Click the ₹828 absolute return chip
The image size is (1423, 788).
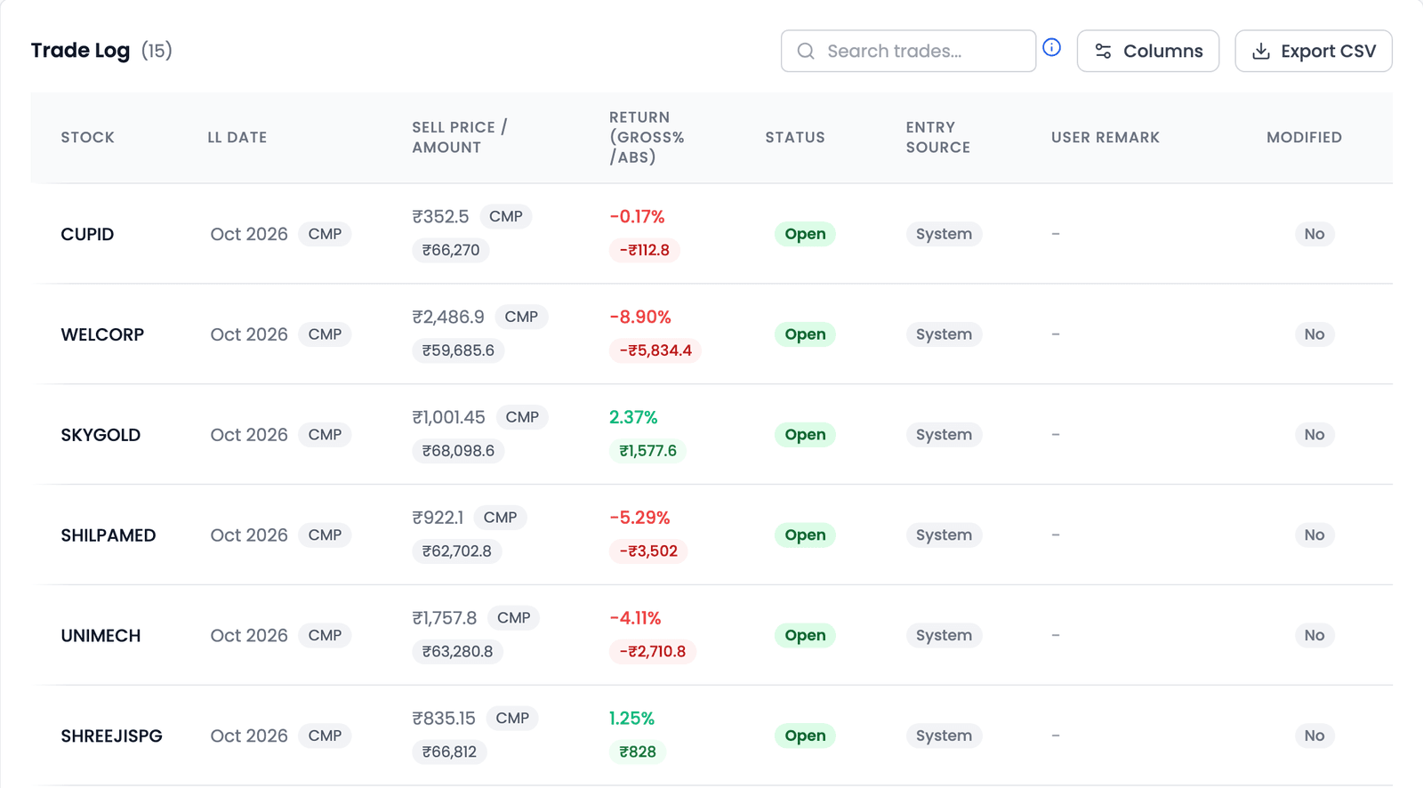[638, 752]
